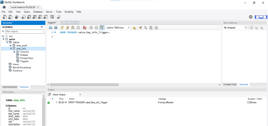
Task: Rollback transaction X icon
Action: click(x=96, y=28)
